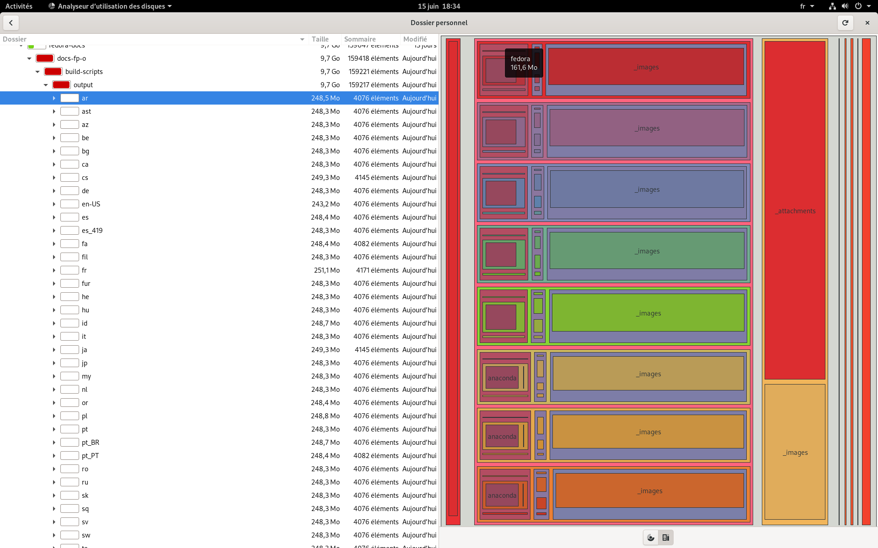Collapse the build-scripts folder
Image resolution: width=878 pixels, height=548 pixels.
coord(37,72)
